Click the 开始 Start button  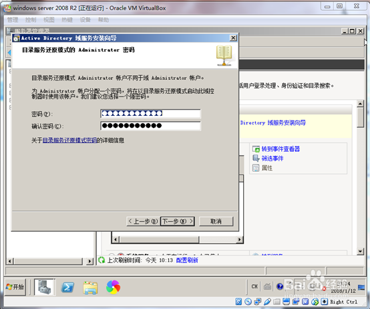pos(15,286)
